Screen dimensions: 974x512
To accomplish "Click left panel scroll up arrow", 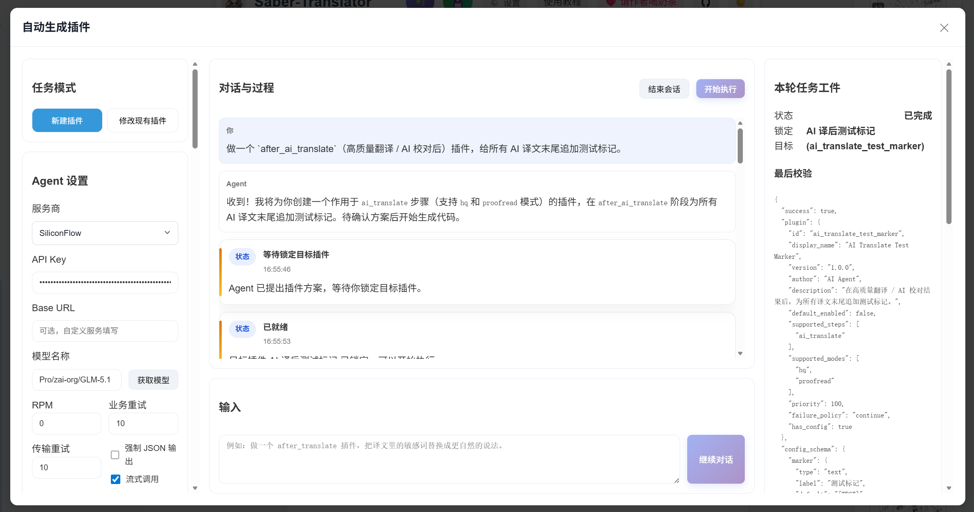I will [x=195, y=64].
